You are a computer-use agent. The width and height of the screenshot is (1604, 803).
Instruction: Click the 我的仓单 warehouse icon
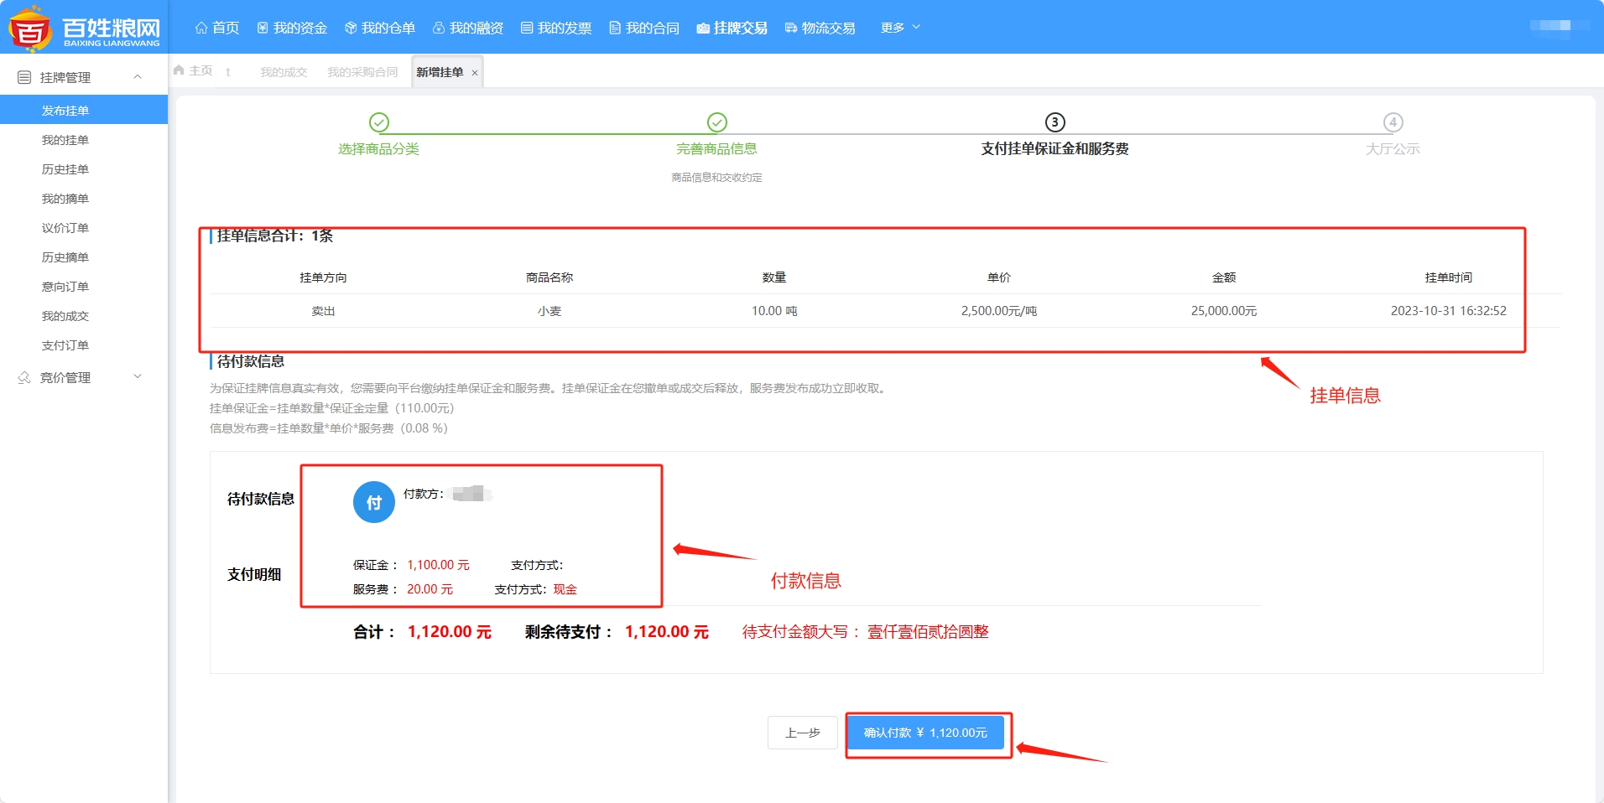(351, 28)
